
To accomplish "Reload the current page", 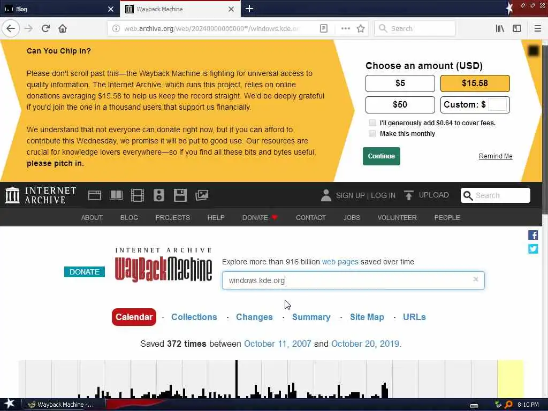I will pyautogui.click(x=46, y=28).
